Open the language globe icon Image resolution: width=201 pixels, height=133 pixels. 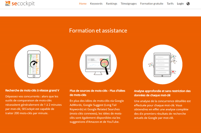(x=188, y=4)
